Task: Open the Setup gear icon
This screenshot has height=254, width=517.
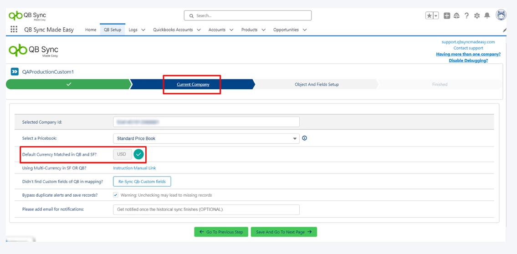Action: click(x=477, y=15)
